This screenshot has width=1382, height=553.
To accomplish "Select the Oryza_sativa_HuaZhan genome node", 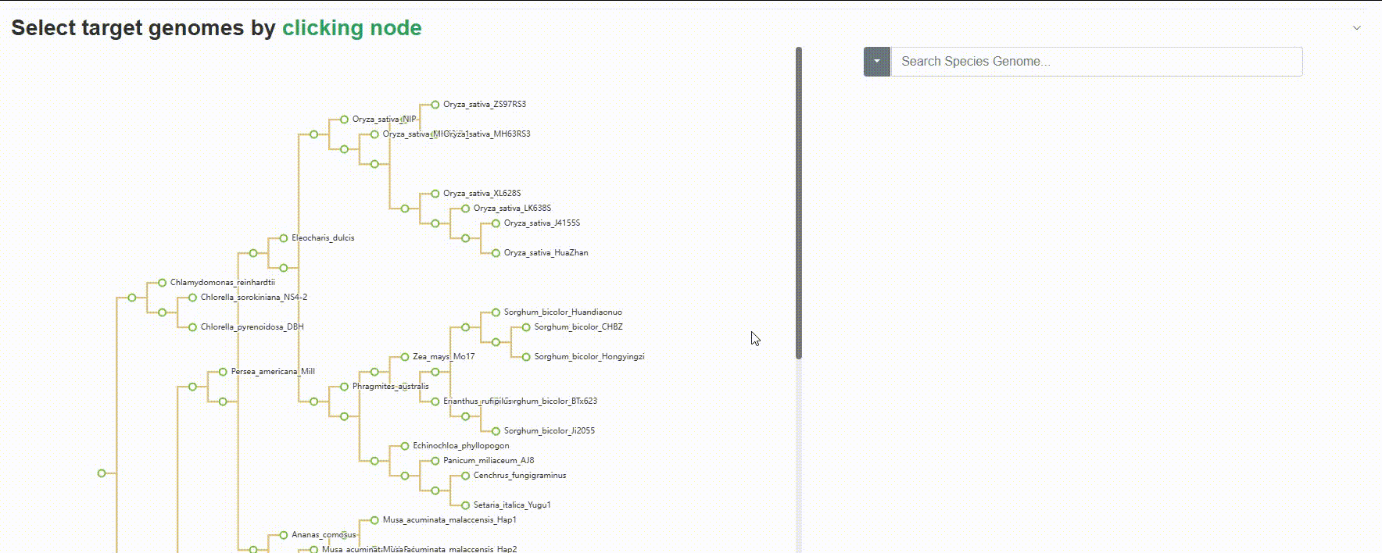I will click(x=496, y=253).
